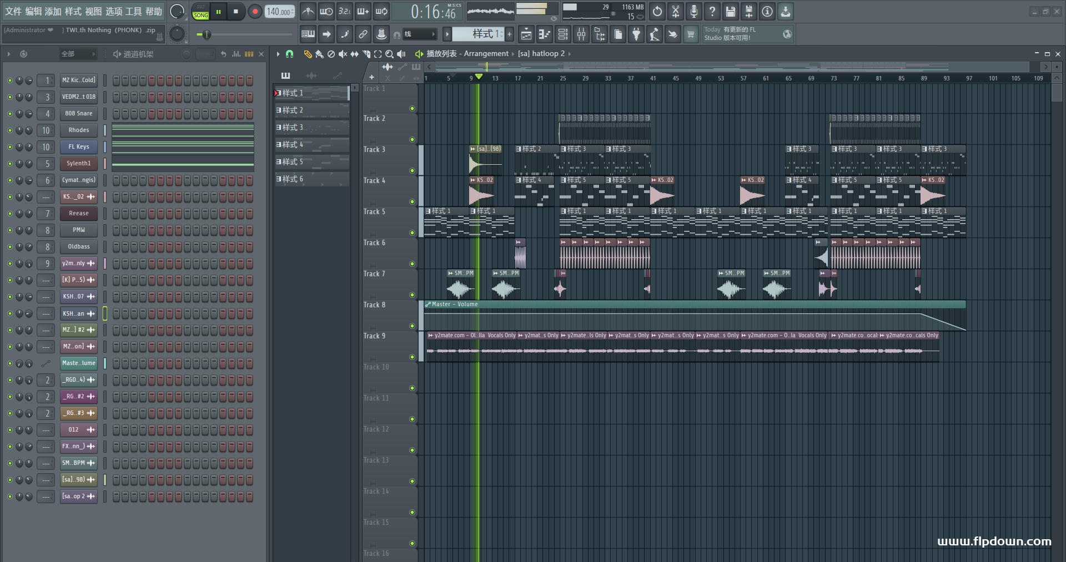Image resolution: width=1066 pixels, height=562 pixels.
Task: Open the 工具 menu
Action: [133, 12]
